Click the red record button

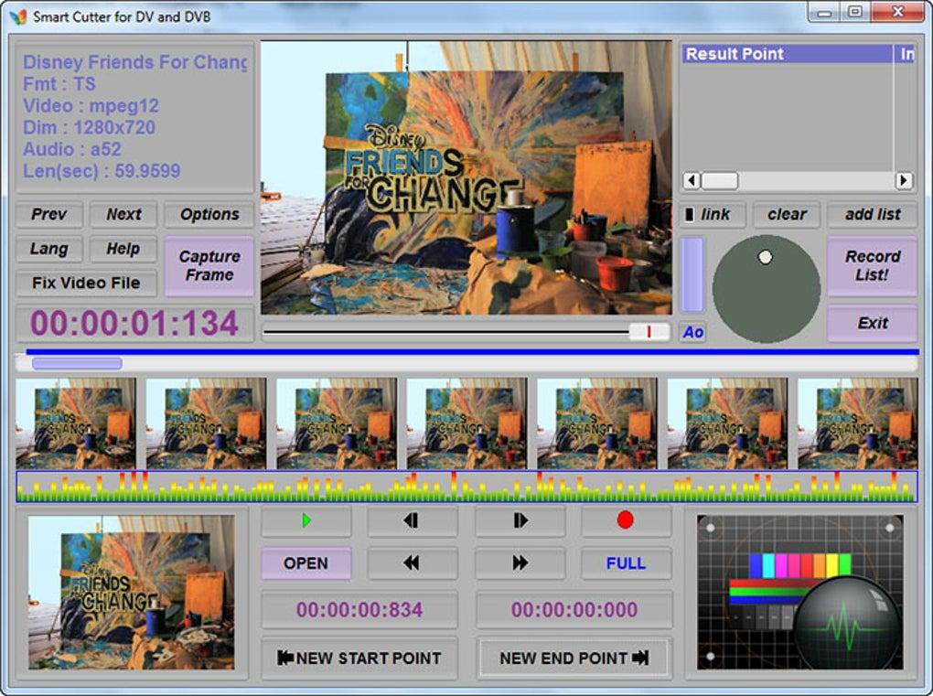tap(626, 520)
